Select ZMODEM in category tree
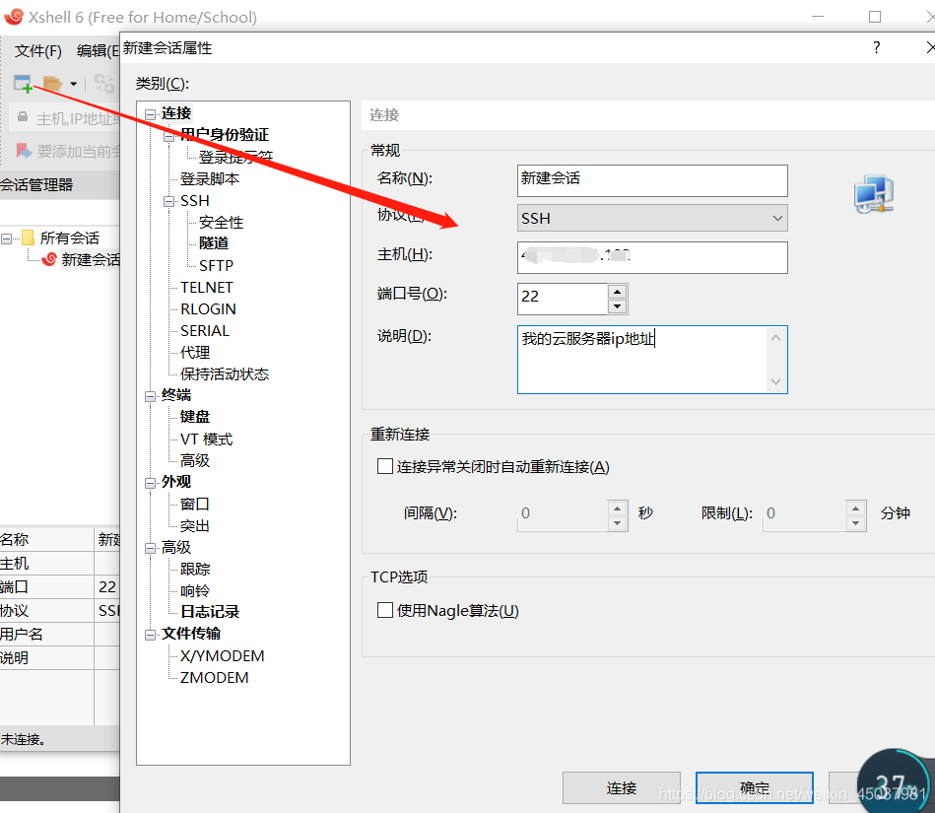 (214, 678)
